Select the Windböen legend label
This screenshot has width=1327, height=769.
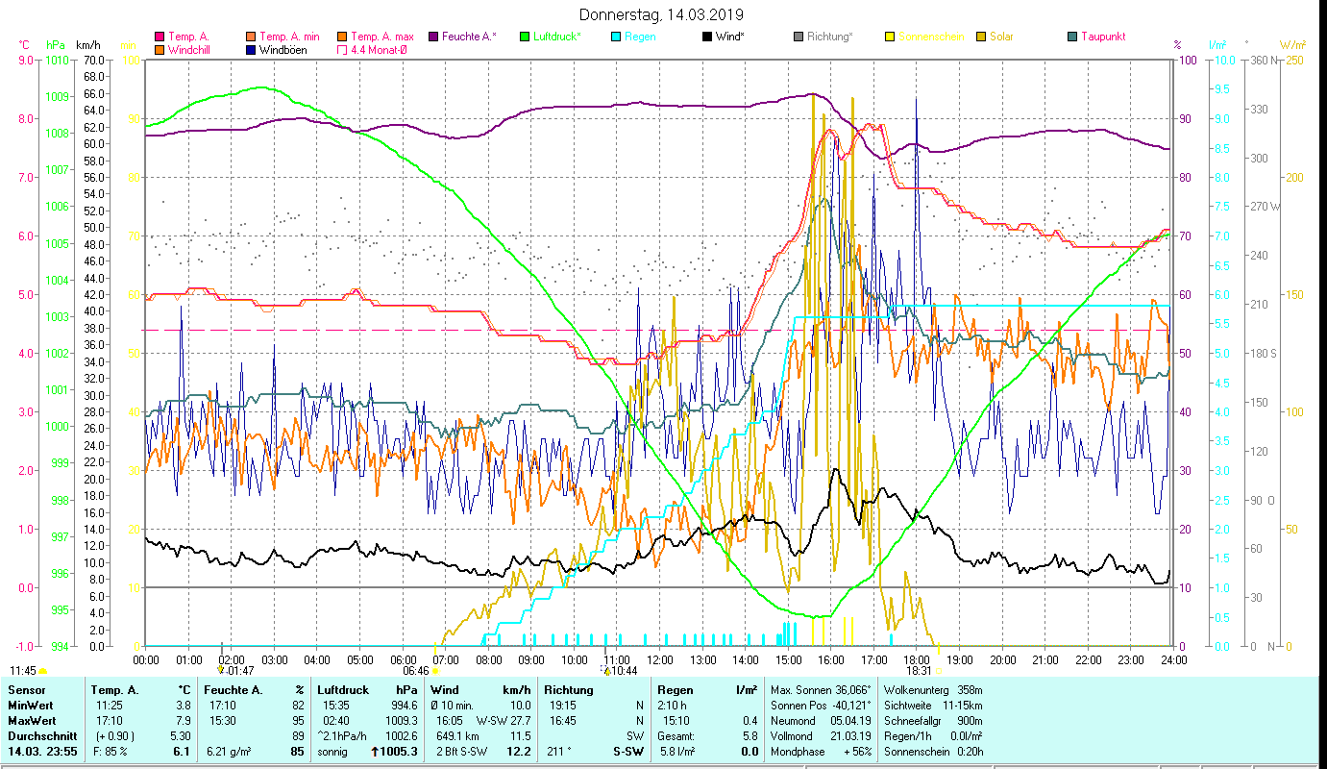coord(283,49)
